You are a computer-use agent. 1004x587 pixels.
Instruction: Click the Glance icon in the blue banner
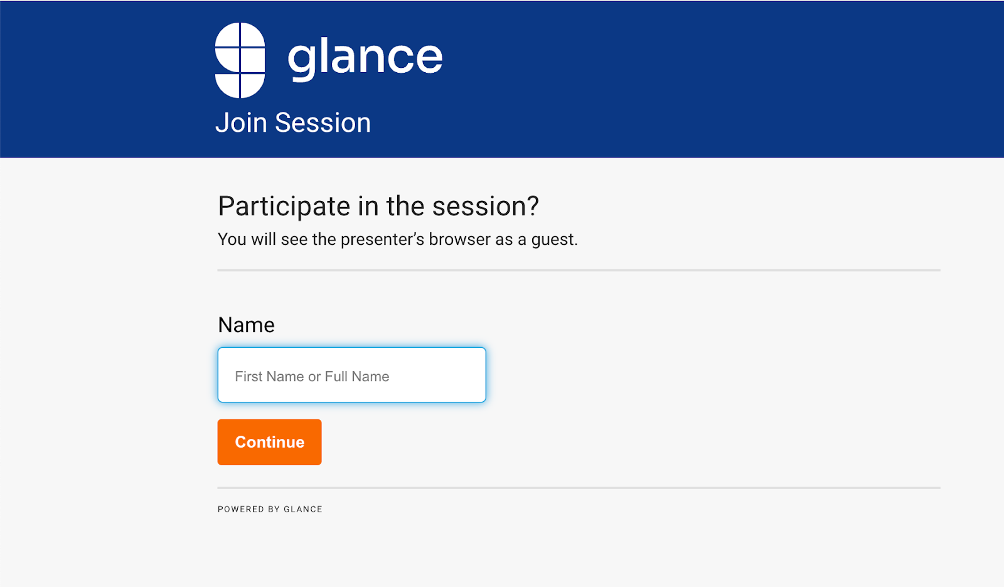click(x=241, y=55)
